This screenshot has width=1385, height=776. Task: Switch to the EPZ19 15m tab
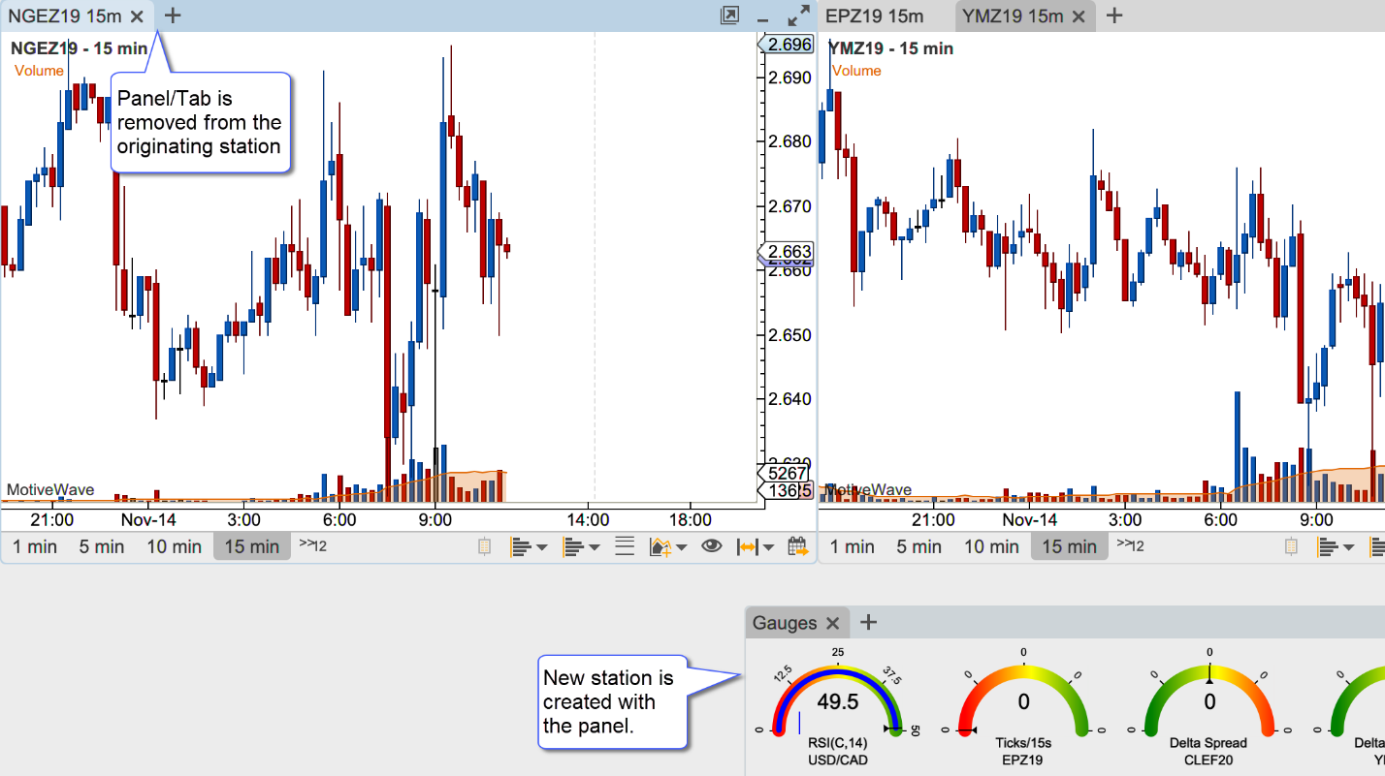click(x=875, y=16)
